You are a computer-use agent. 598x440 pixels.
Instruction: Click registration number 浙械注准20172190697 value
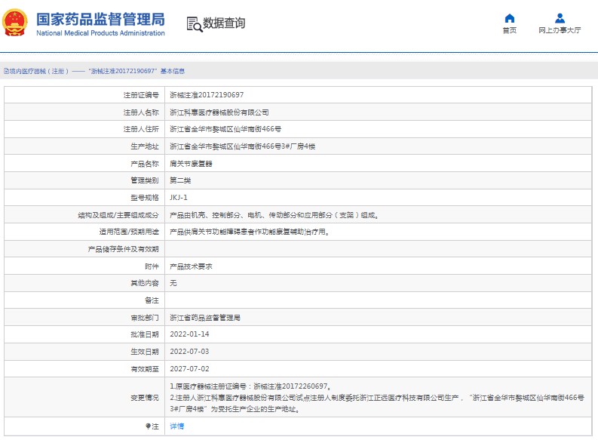coord(207,95)
